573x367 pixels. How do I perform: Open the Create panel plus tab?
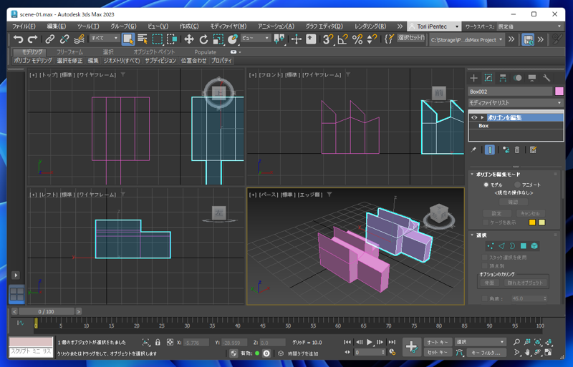[x=474, y=78]
